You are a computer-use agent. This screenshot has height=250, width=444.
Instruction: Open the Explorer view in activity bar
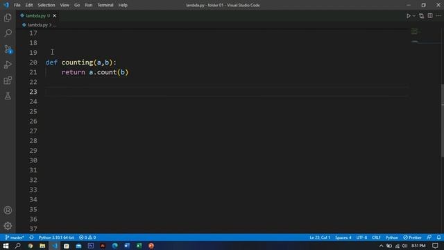tap(8, 17)
